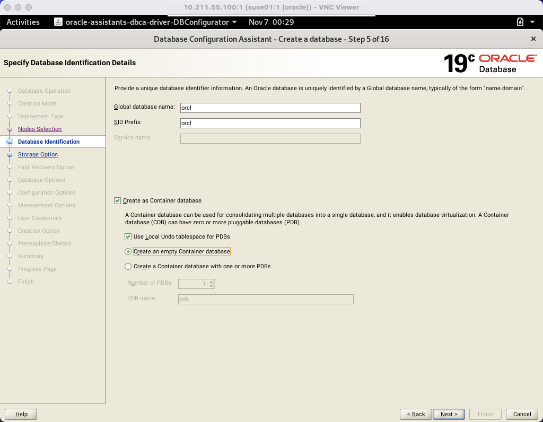Click the Creation Mode step

(x=37, y=103)
